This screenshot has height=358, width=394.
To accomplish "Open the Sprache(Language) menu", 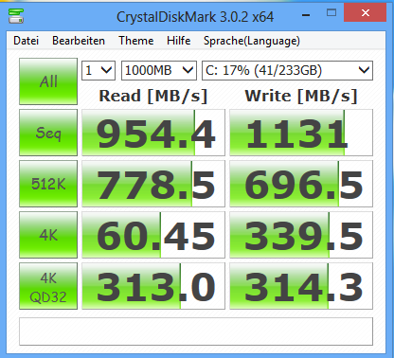I will coord(252,41).
